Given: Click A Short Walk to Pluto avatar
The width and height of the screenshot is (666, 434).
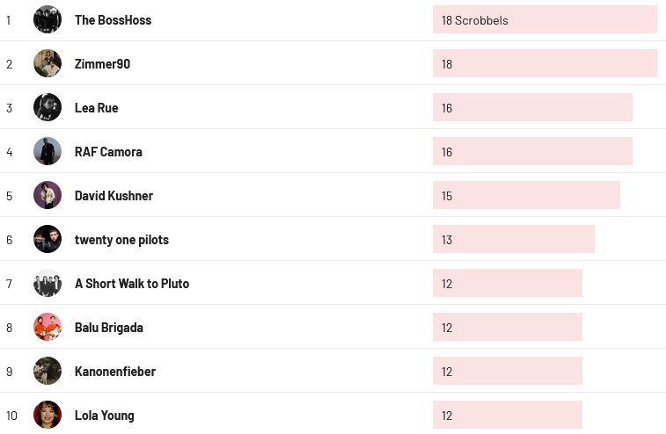Looking at the screenshot, I should 48,283.
